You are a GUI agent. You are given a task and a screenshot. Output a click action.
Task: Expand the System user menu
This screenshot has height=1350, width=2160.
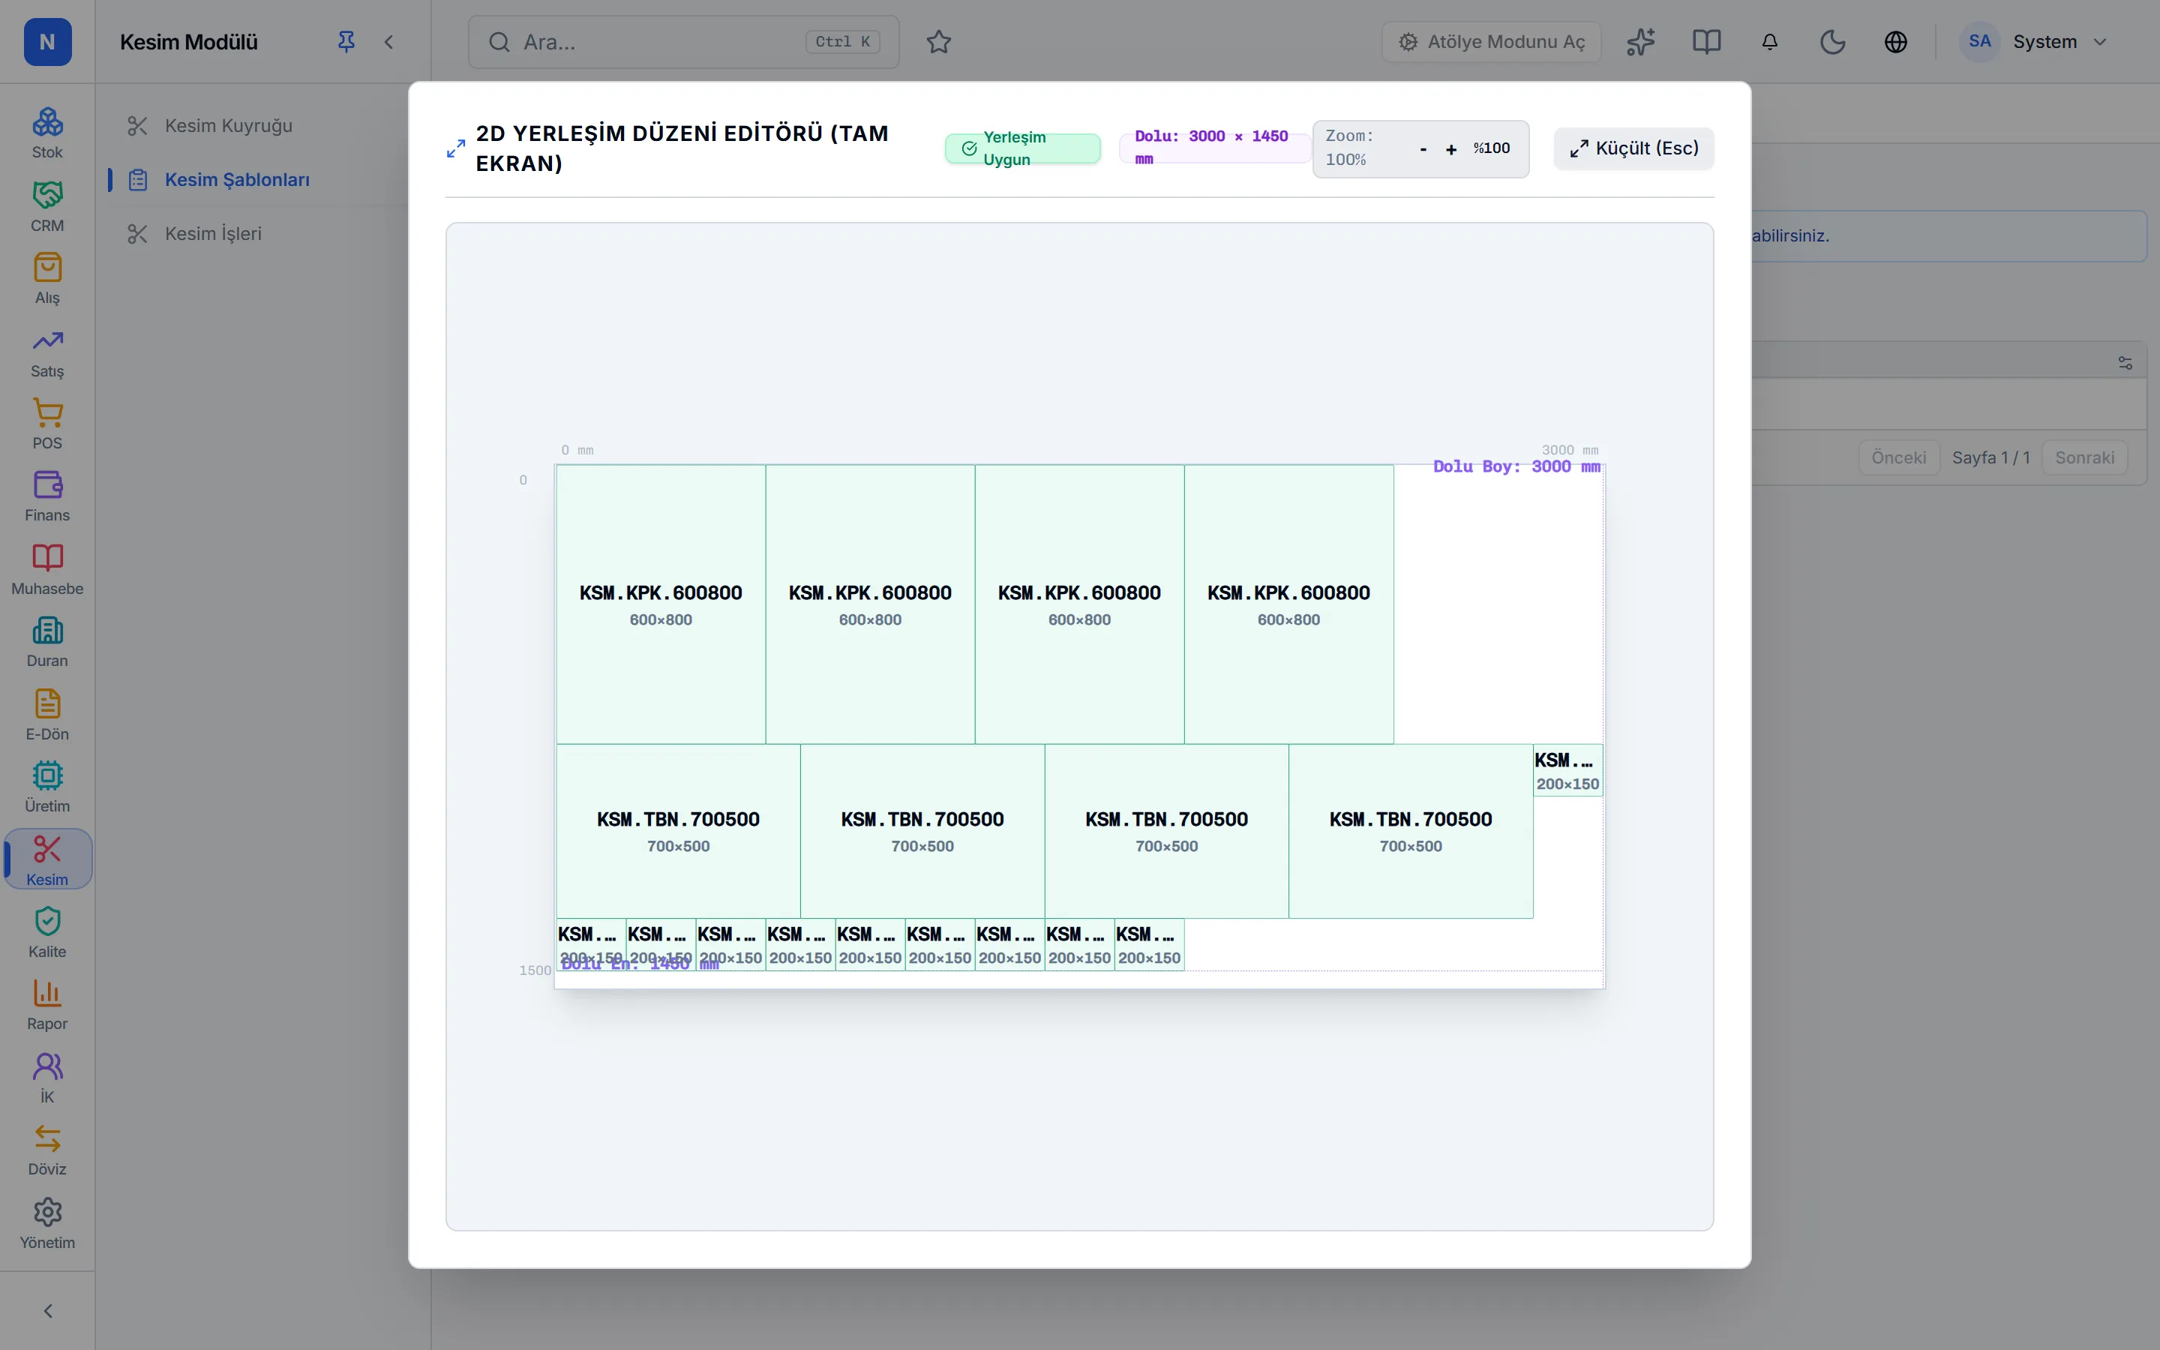pyautogui.click(x=2034, y=42)
